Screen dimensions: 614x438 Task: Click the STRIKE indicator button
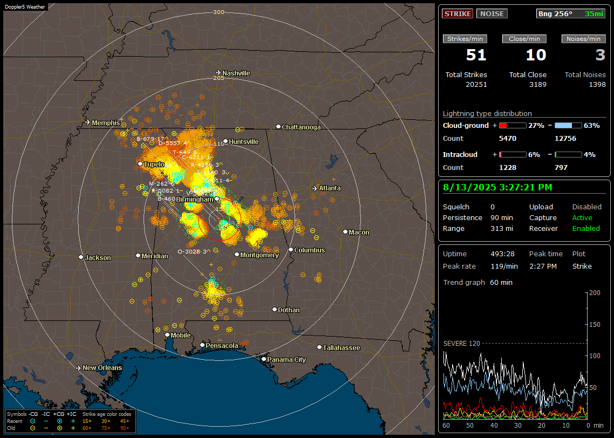point(458,13)
